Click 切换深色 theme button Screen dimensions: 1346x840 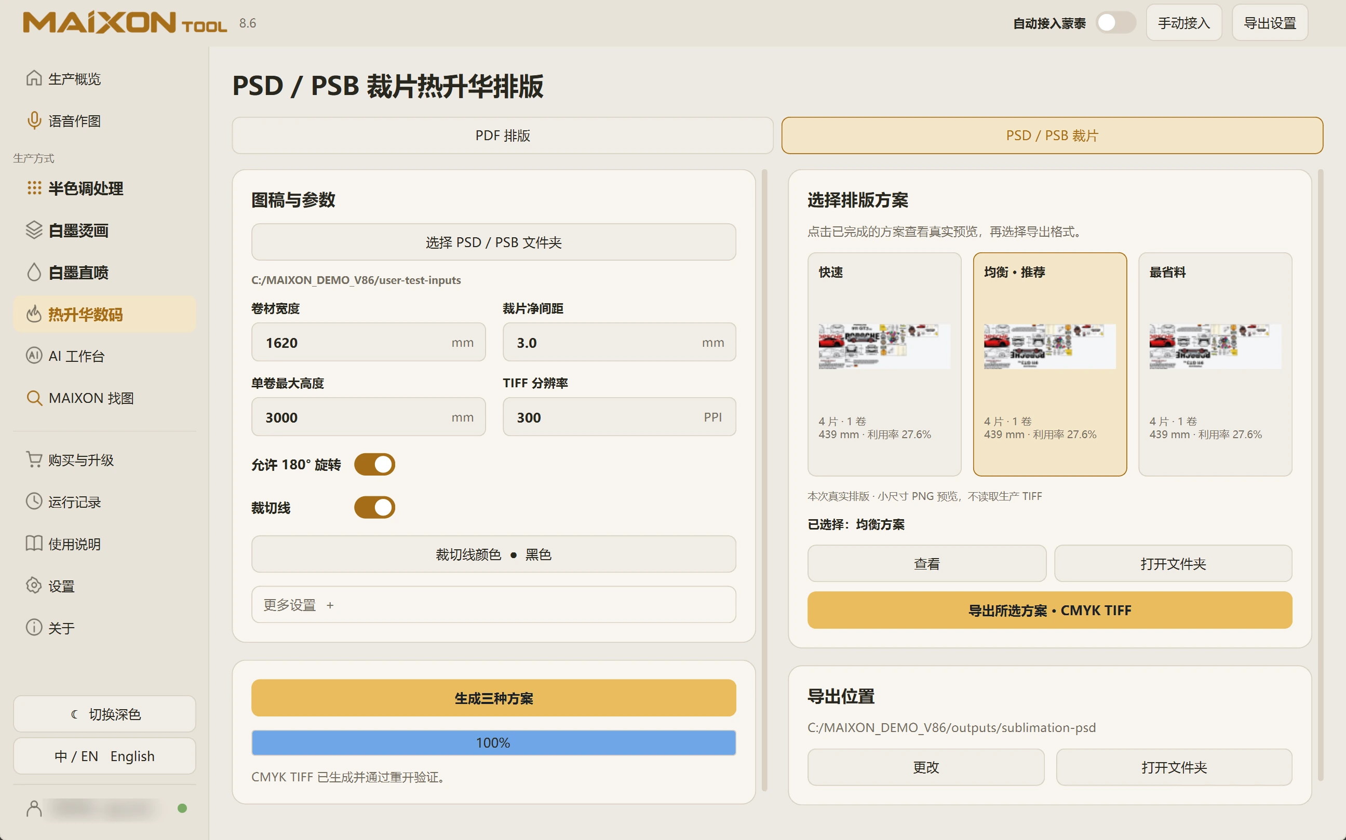[104, 714]
